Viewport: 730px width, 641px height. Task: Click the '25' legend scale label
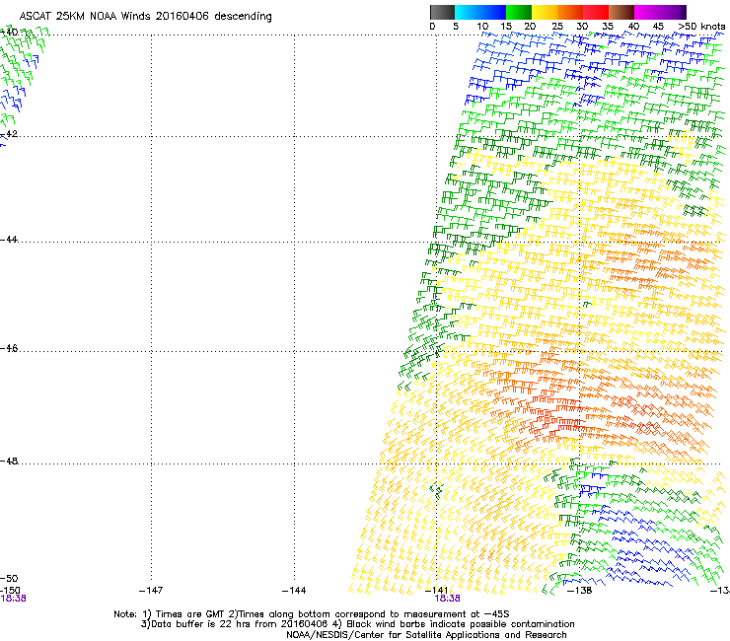557,27
